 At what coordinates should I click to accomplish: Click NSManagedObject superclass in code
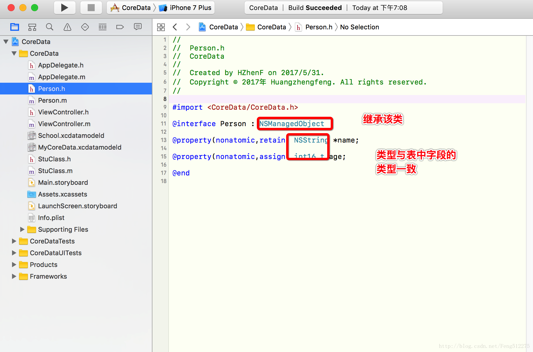click(292, 124)
